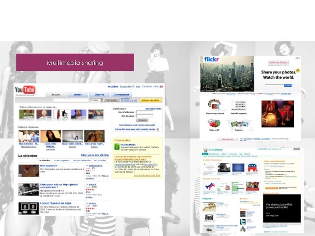
Task: Click the SlideShare logo
Action: (213, 150)
